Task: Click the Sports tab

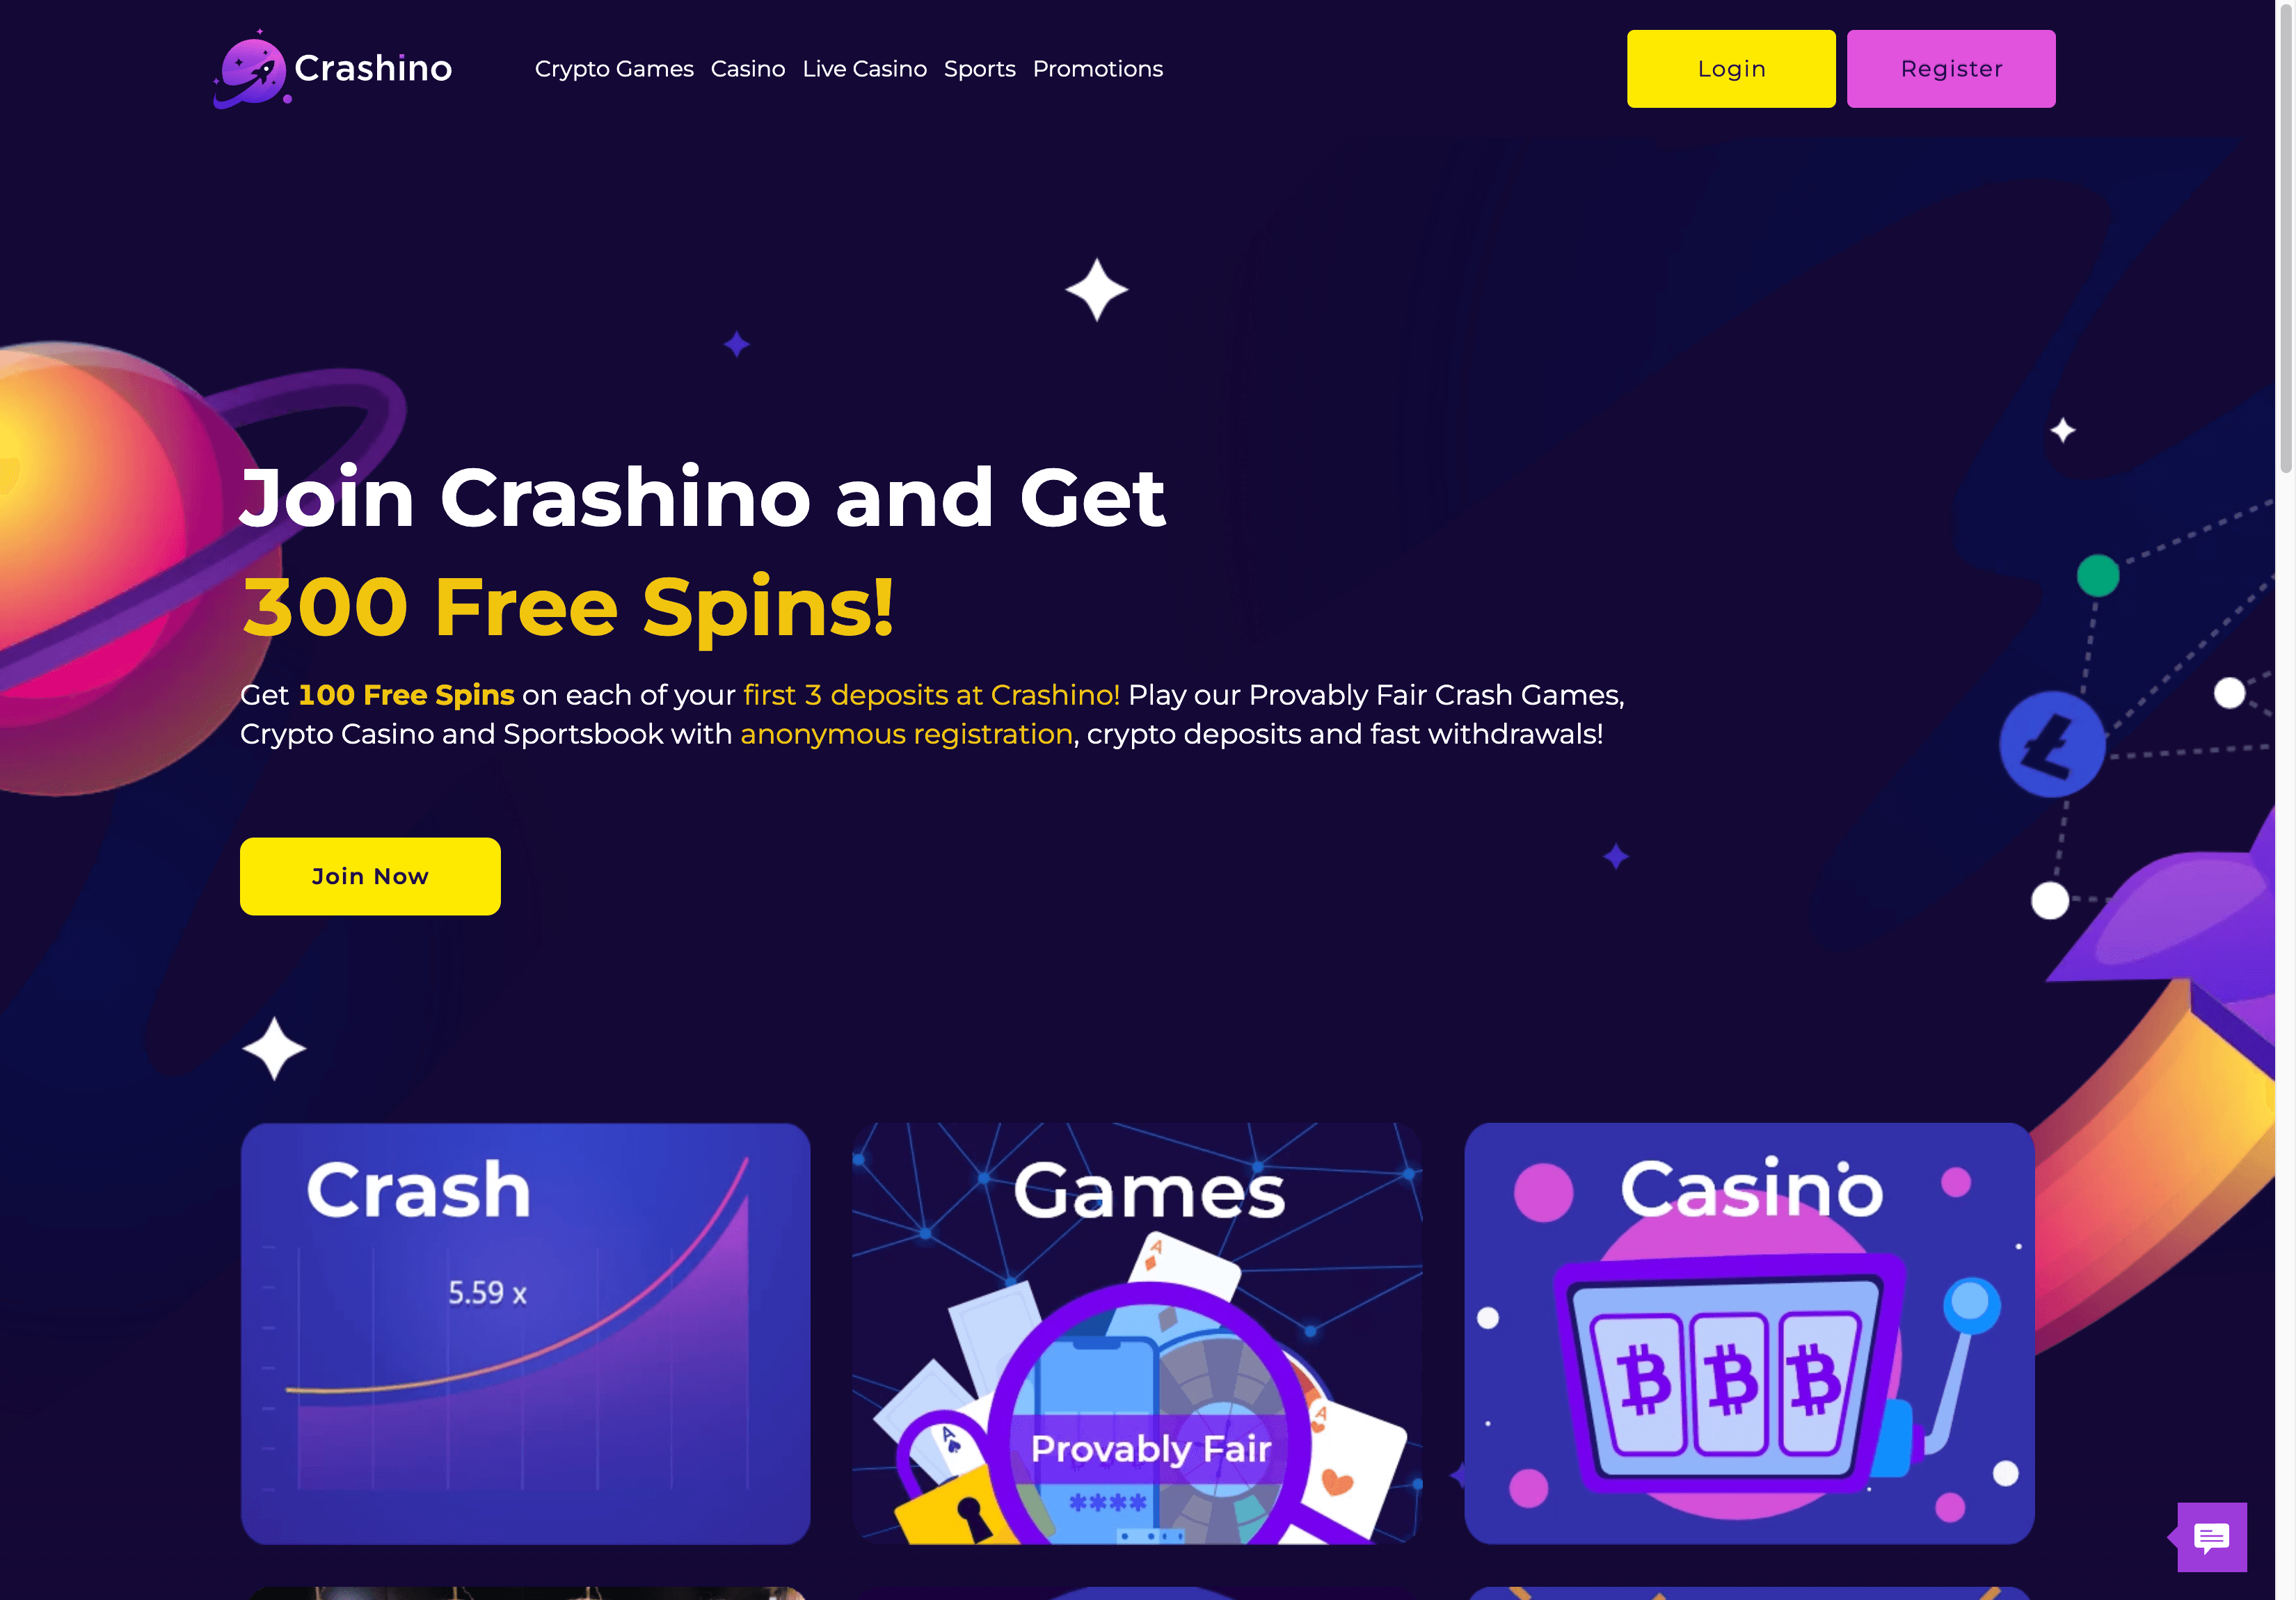Action: 979,68
